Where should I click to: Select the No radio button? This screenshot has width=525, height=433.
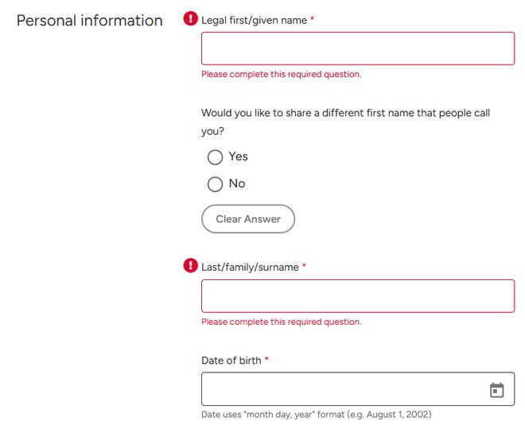coord(215,185)
